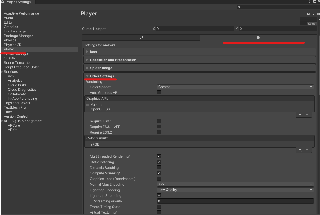Tick the Require ES3.1+AEP checkbox
The width and height of the screenshot is (320, 215).
point(159,127)
